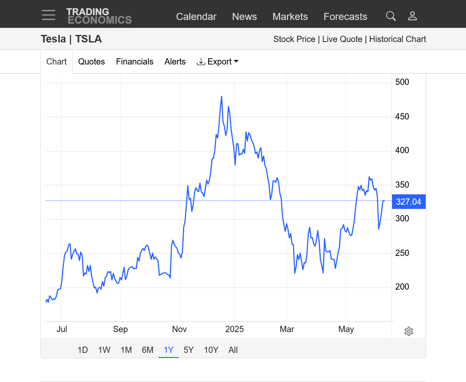Screen dimensions: 466x382
Task: Open the hamburger navigation menu
Action: 49,15
